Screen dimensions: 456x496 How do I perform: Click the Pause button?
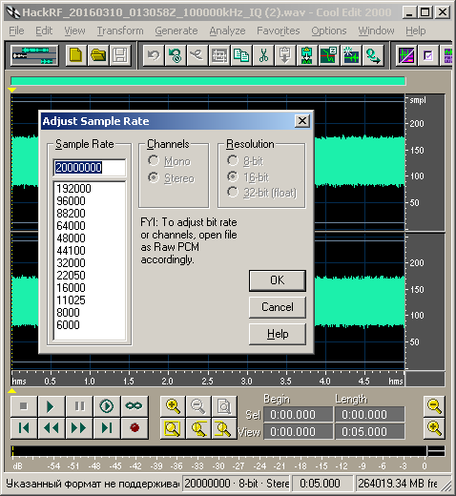(x=79, y=406)
